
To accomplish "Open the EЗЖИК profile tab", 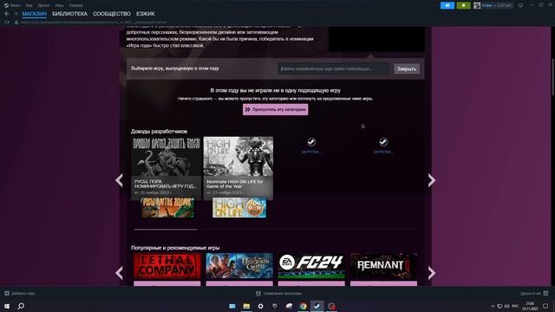I will pos(146,14).
